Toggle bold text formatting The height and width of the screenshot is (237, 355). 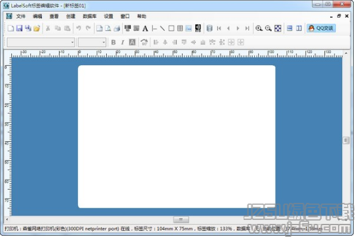click(x=113, y=42)
